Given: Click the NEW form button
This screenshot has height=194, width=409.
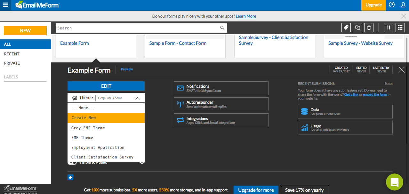Looking at the screenshot, I should (25, 31).
